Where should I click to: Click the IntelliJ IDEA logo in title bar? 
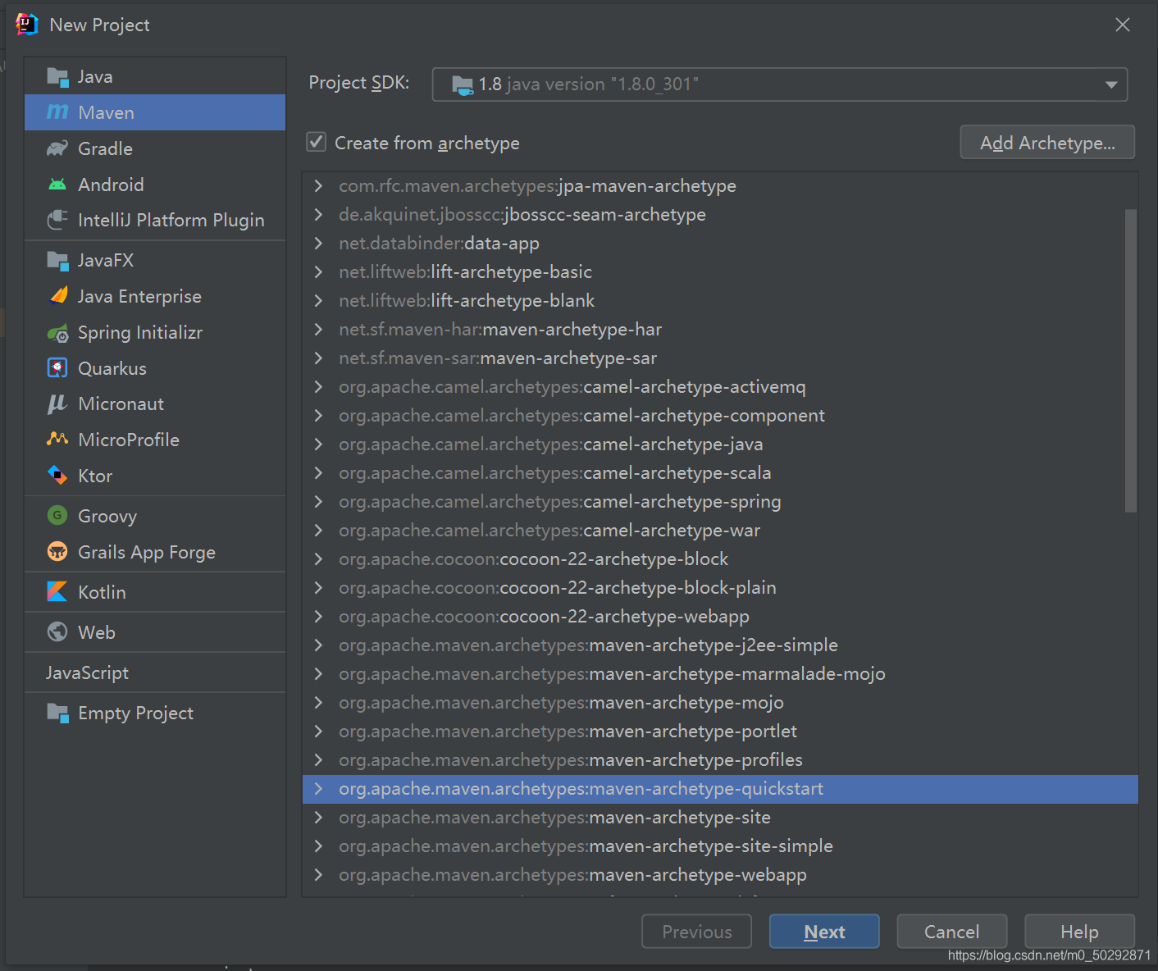pyautogui.click(x=27, y=25)
